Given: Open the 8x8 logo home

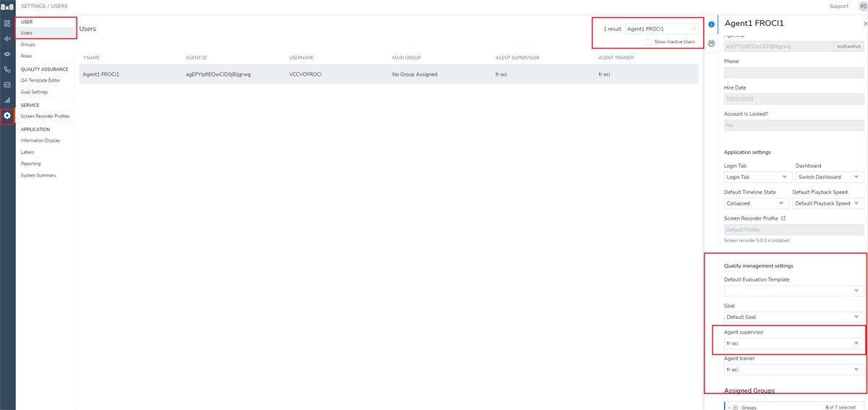Looking at the screenshot, I should (x=7, y=7).
